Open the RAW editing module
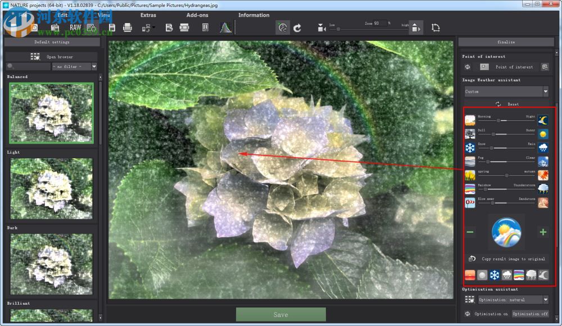 coord(76,27)
